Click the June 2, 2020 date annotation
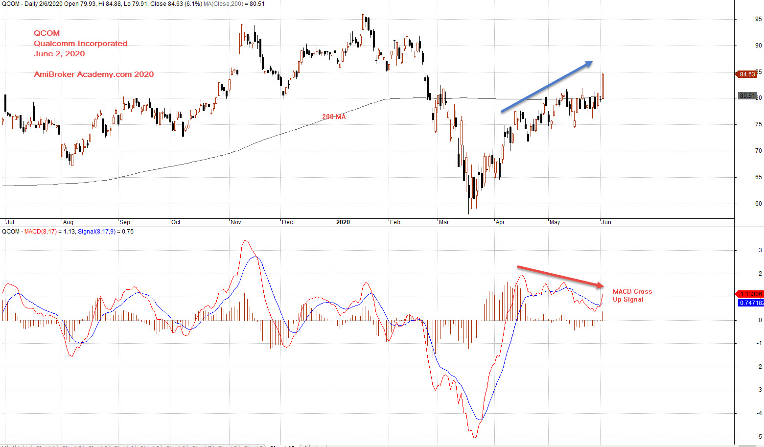This screenshot has height=447, width=764. click(x=59, y=54)
